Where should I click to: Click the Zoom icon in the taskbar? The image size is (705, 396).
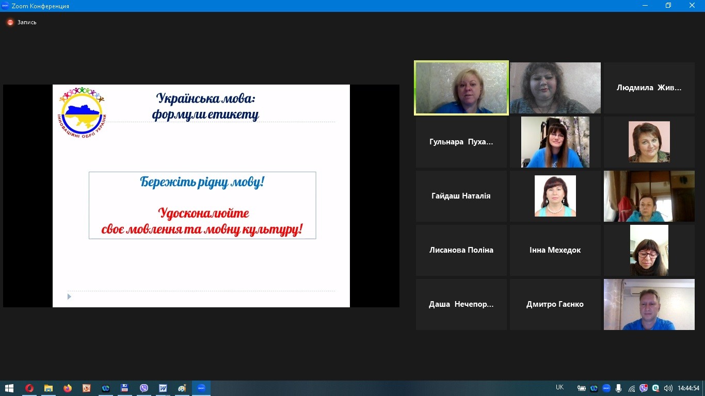pyautogui.click(x=201, y=388)
